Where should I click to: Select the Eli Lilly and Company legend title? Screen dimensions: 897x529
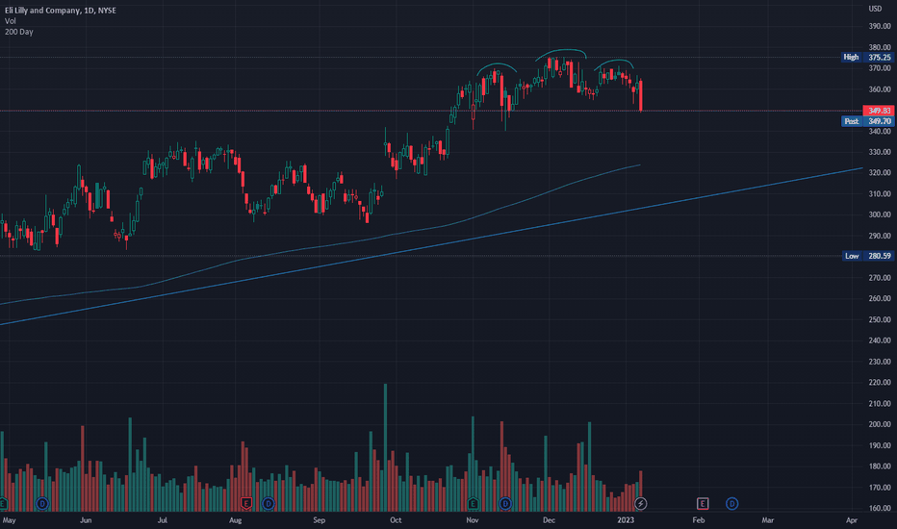pyautogui.click(x=60, y=11)
